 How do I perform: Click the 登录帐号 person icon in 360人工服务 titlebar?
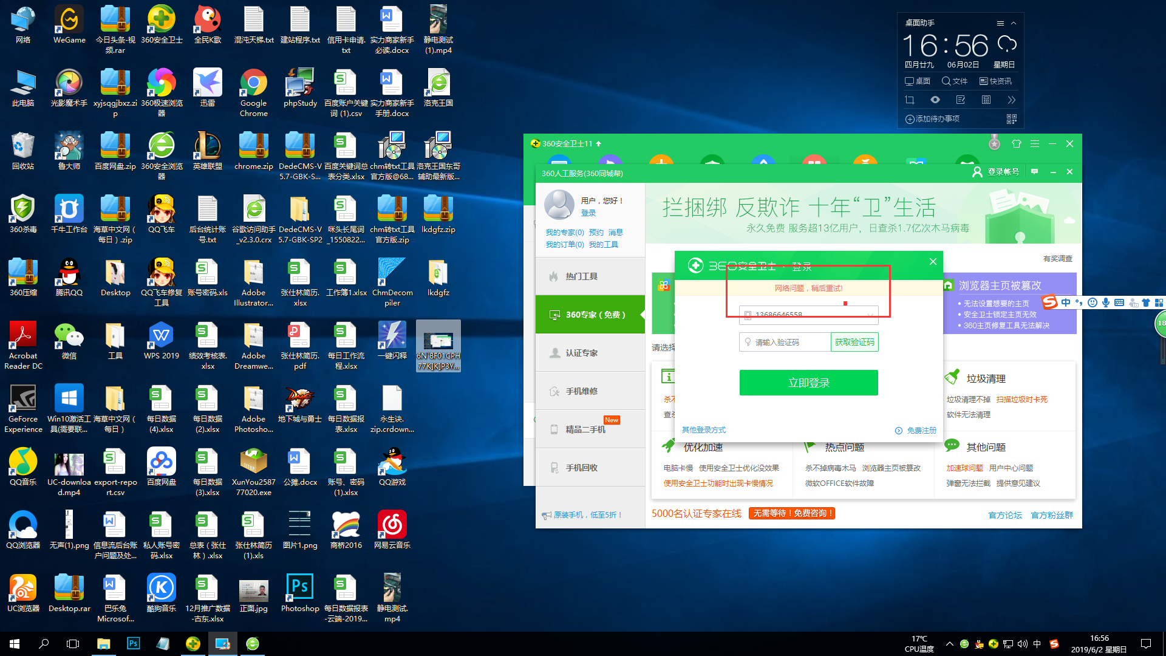[x=977, y=172]
